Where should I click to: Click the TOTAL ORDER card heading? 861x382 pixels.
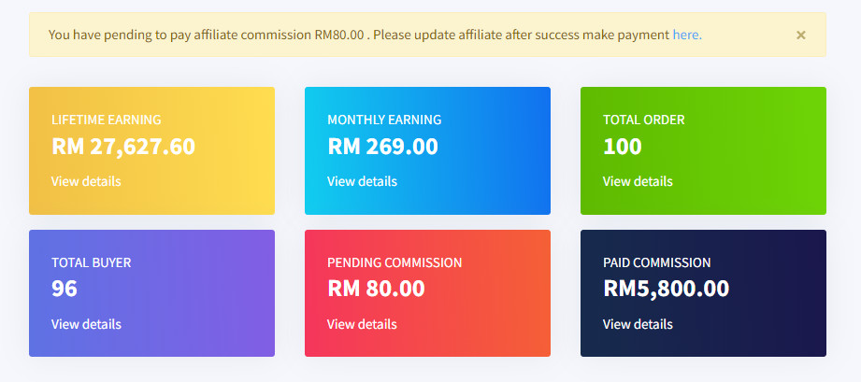[643, 120]
